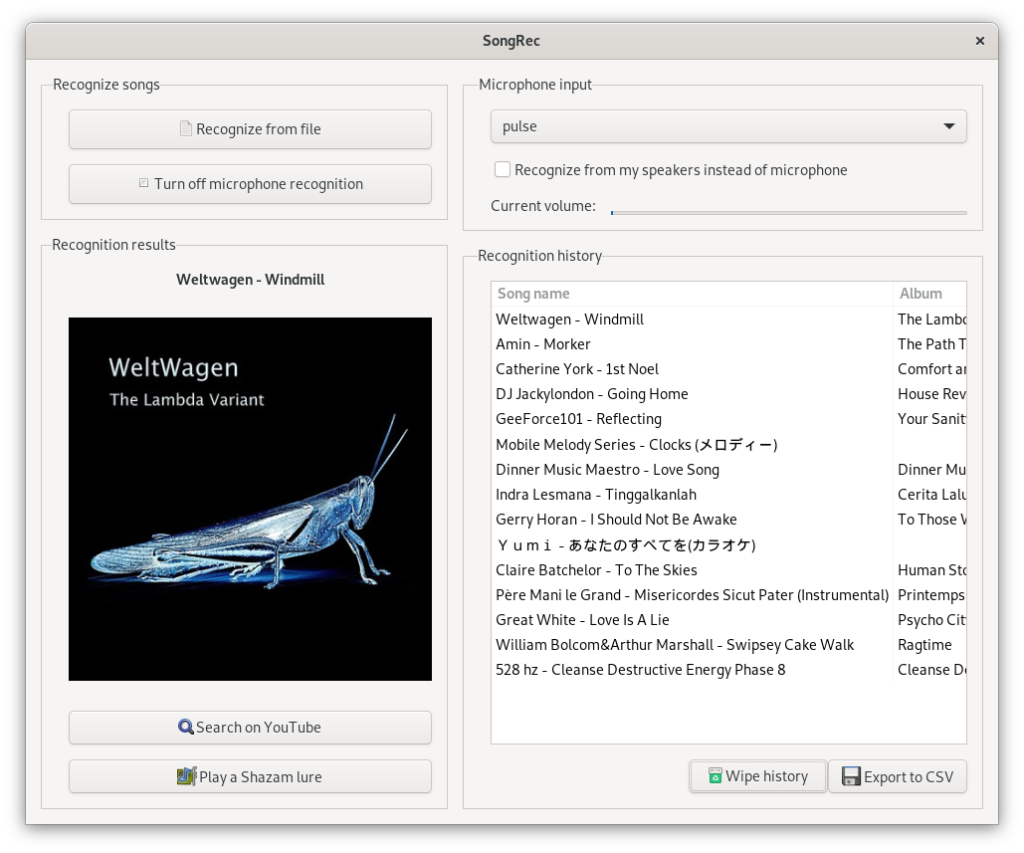Viewport: 1024px width, 853px height.
Task: Click the Song name column header
Action: click(x=692, y=294)
